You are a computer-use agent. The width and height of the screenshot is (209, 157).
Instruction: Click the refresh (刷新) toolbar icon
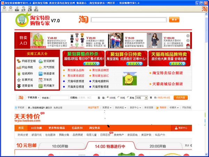click(x=17, y=8)
